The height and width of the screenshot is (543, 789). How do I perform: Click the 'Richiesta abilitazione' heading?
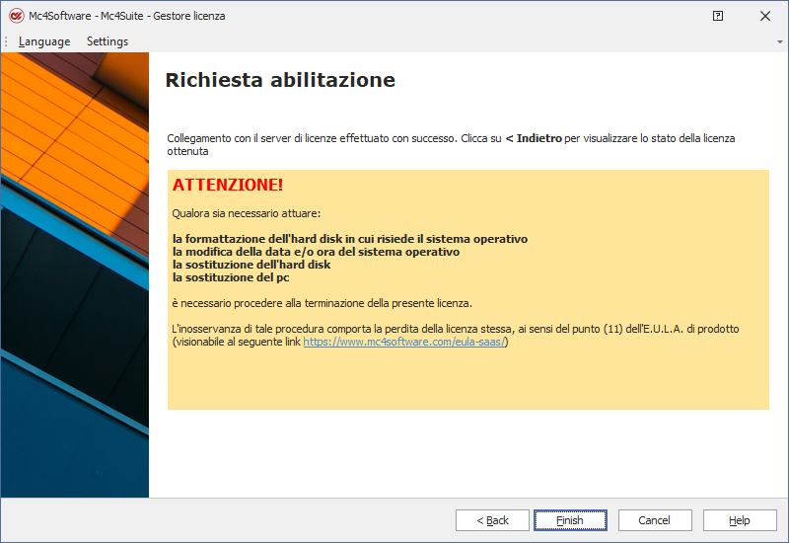tap(280, 81)
